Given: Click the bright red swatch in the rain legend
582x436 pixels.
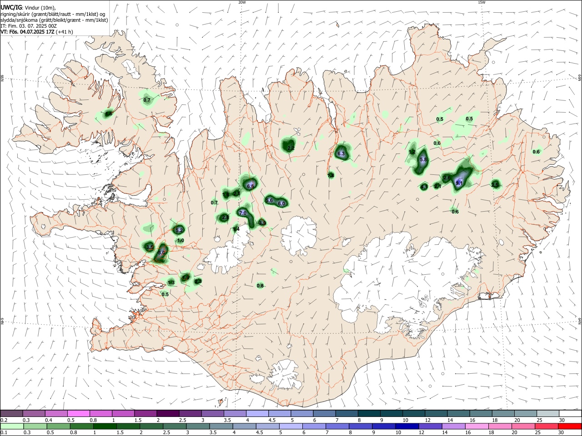Looking at the screenshot, I should coord(569,426).
